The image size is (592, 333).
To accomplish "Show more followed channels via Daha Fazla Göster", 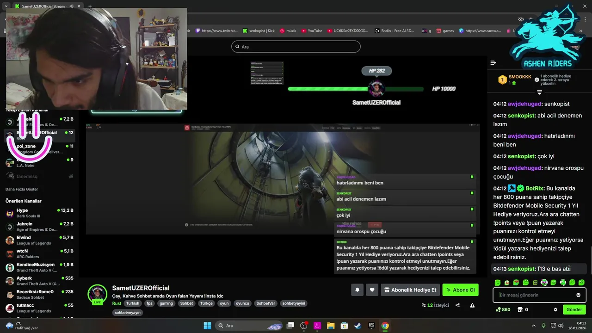I will 22,189.
